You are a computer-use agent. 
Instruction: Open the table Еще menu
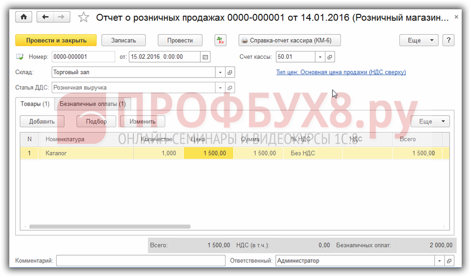[430, 122]
